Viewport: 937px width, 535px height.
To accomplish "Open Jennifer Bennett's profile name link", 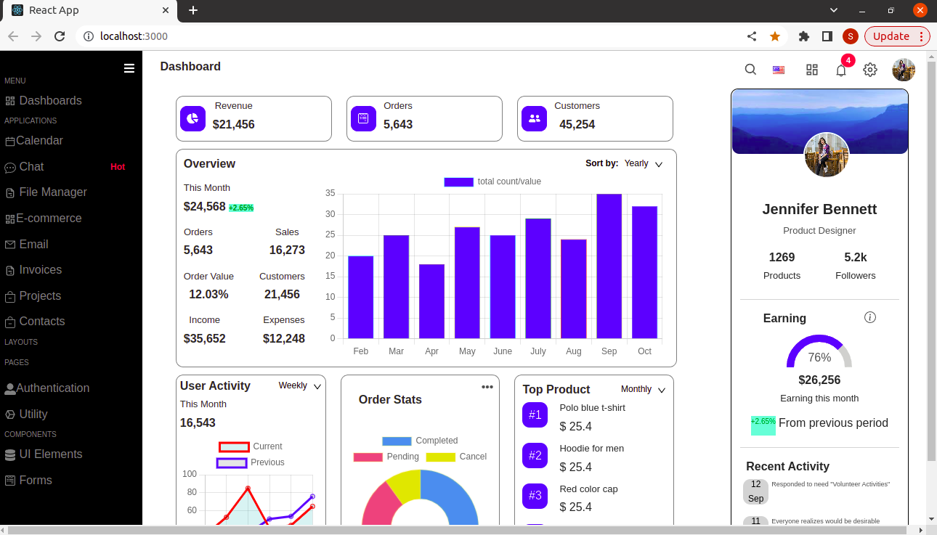I will coord(819,209).
